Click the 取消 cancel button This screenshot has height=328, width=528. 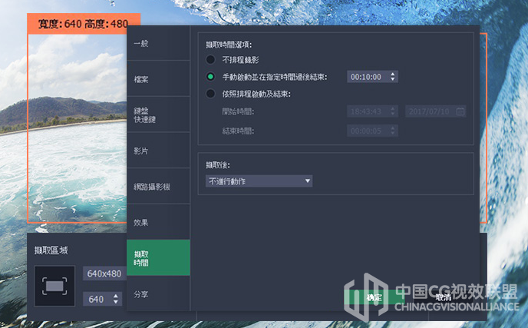click(x=444, y=297)
